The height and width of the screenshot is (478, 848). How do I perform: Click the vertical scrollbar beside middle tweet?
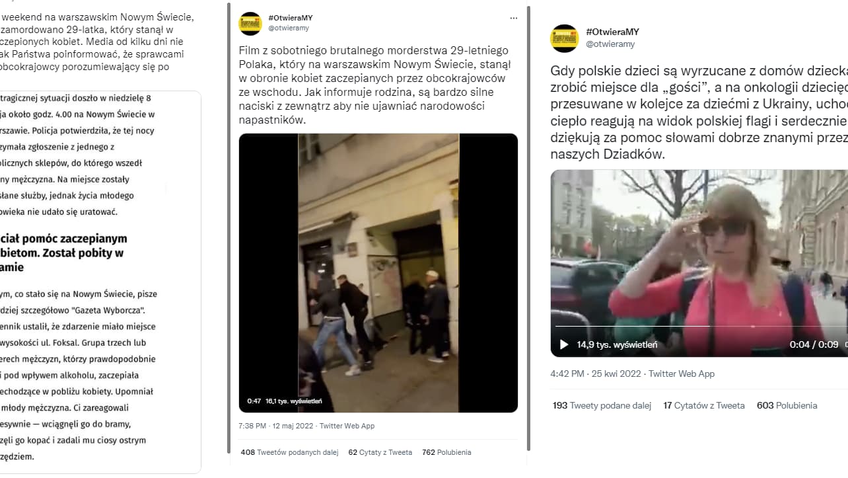pyautogui.click(x=529, y=228)
